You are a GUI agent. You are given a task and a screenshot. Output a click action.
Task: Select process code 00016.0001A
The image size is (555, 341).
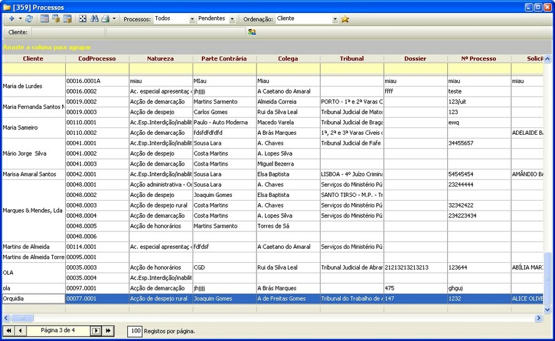[x=97, y=81]
